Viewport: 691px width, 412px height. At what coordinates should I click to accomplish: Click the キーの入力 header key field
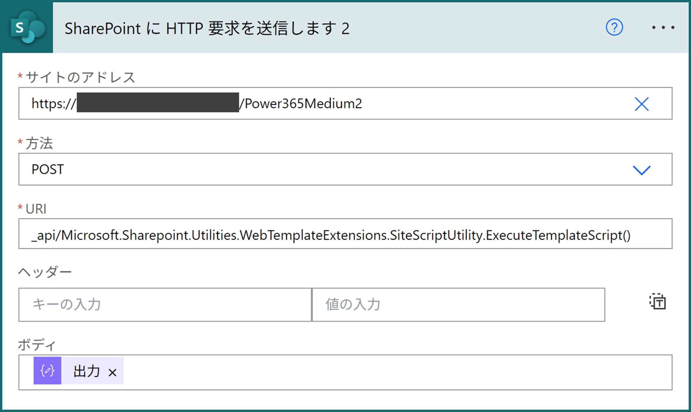(x=165, y=305)
